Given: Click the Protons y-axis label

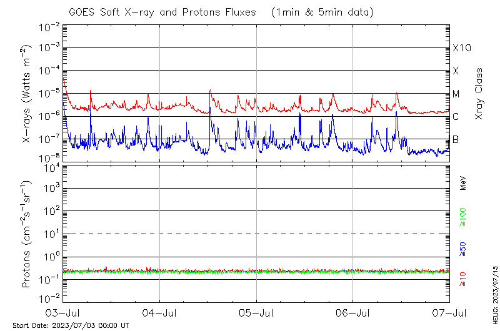Looking at the screenshot, I should click(x=26, y=235).
